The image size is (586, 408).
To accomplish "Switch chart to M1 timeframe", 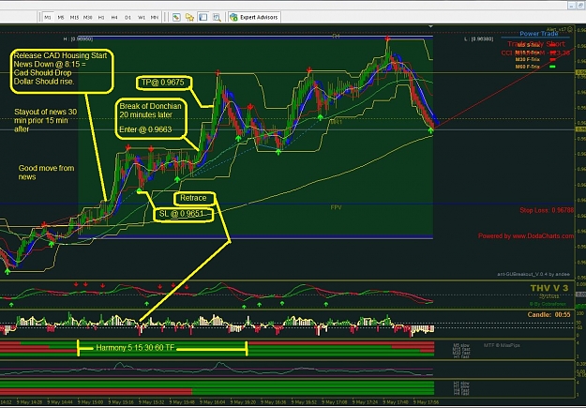I will coord(48,17).
